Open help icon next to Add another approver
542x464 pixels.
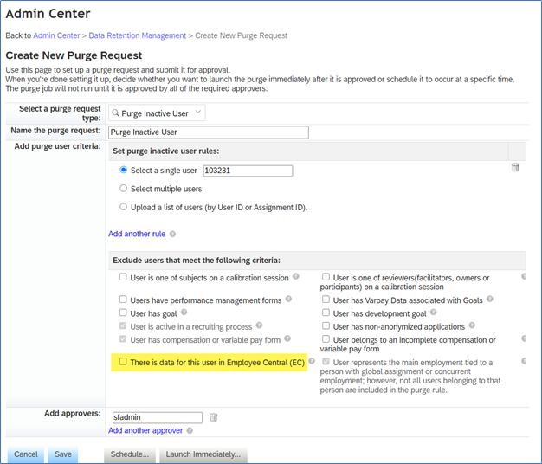point(190,431)
